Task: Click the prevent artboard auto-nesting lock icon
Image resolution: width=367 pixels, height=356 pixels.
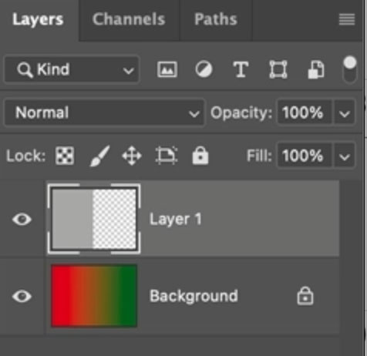Action: [167, 156]
